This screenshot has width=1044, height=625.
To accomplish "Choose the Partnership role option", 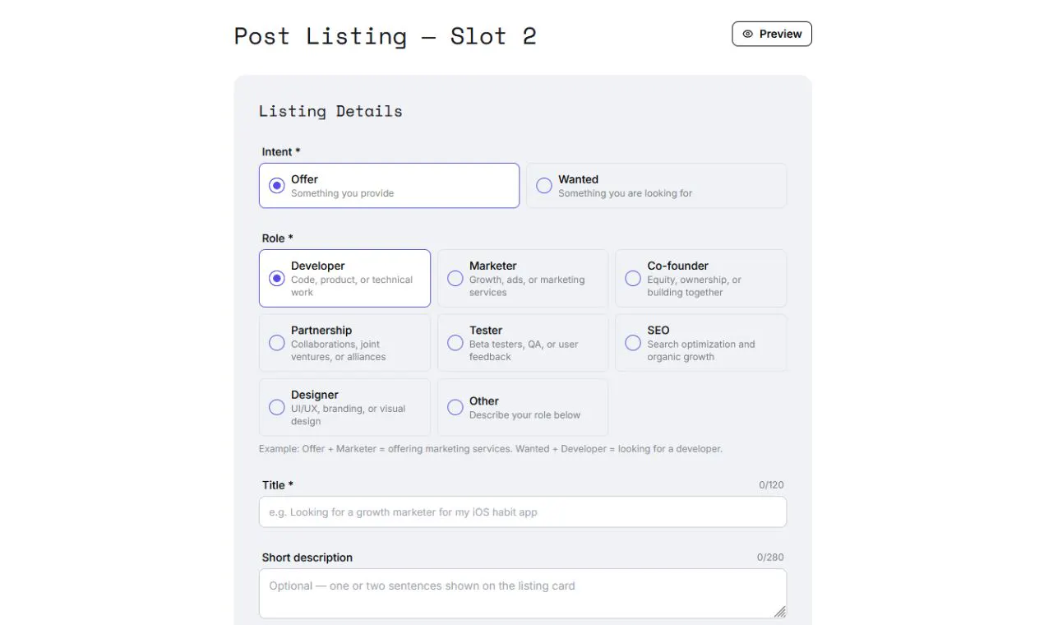I will point(344,343).
